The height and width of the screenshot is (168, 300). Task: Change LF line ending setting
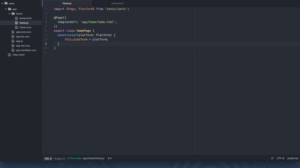tap(272, 158)
